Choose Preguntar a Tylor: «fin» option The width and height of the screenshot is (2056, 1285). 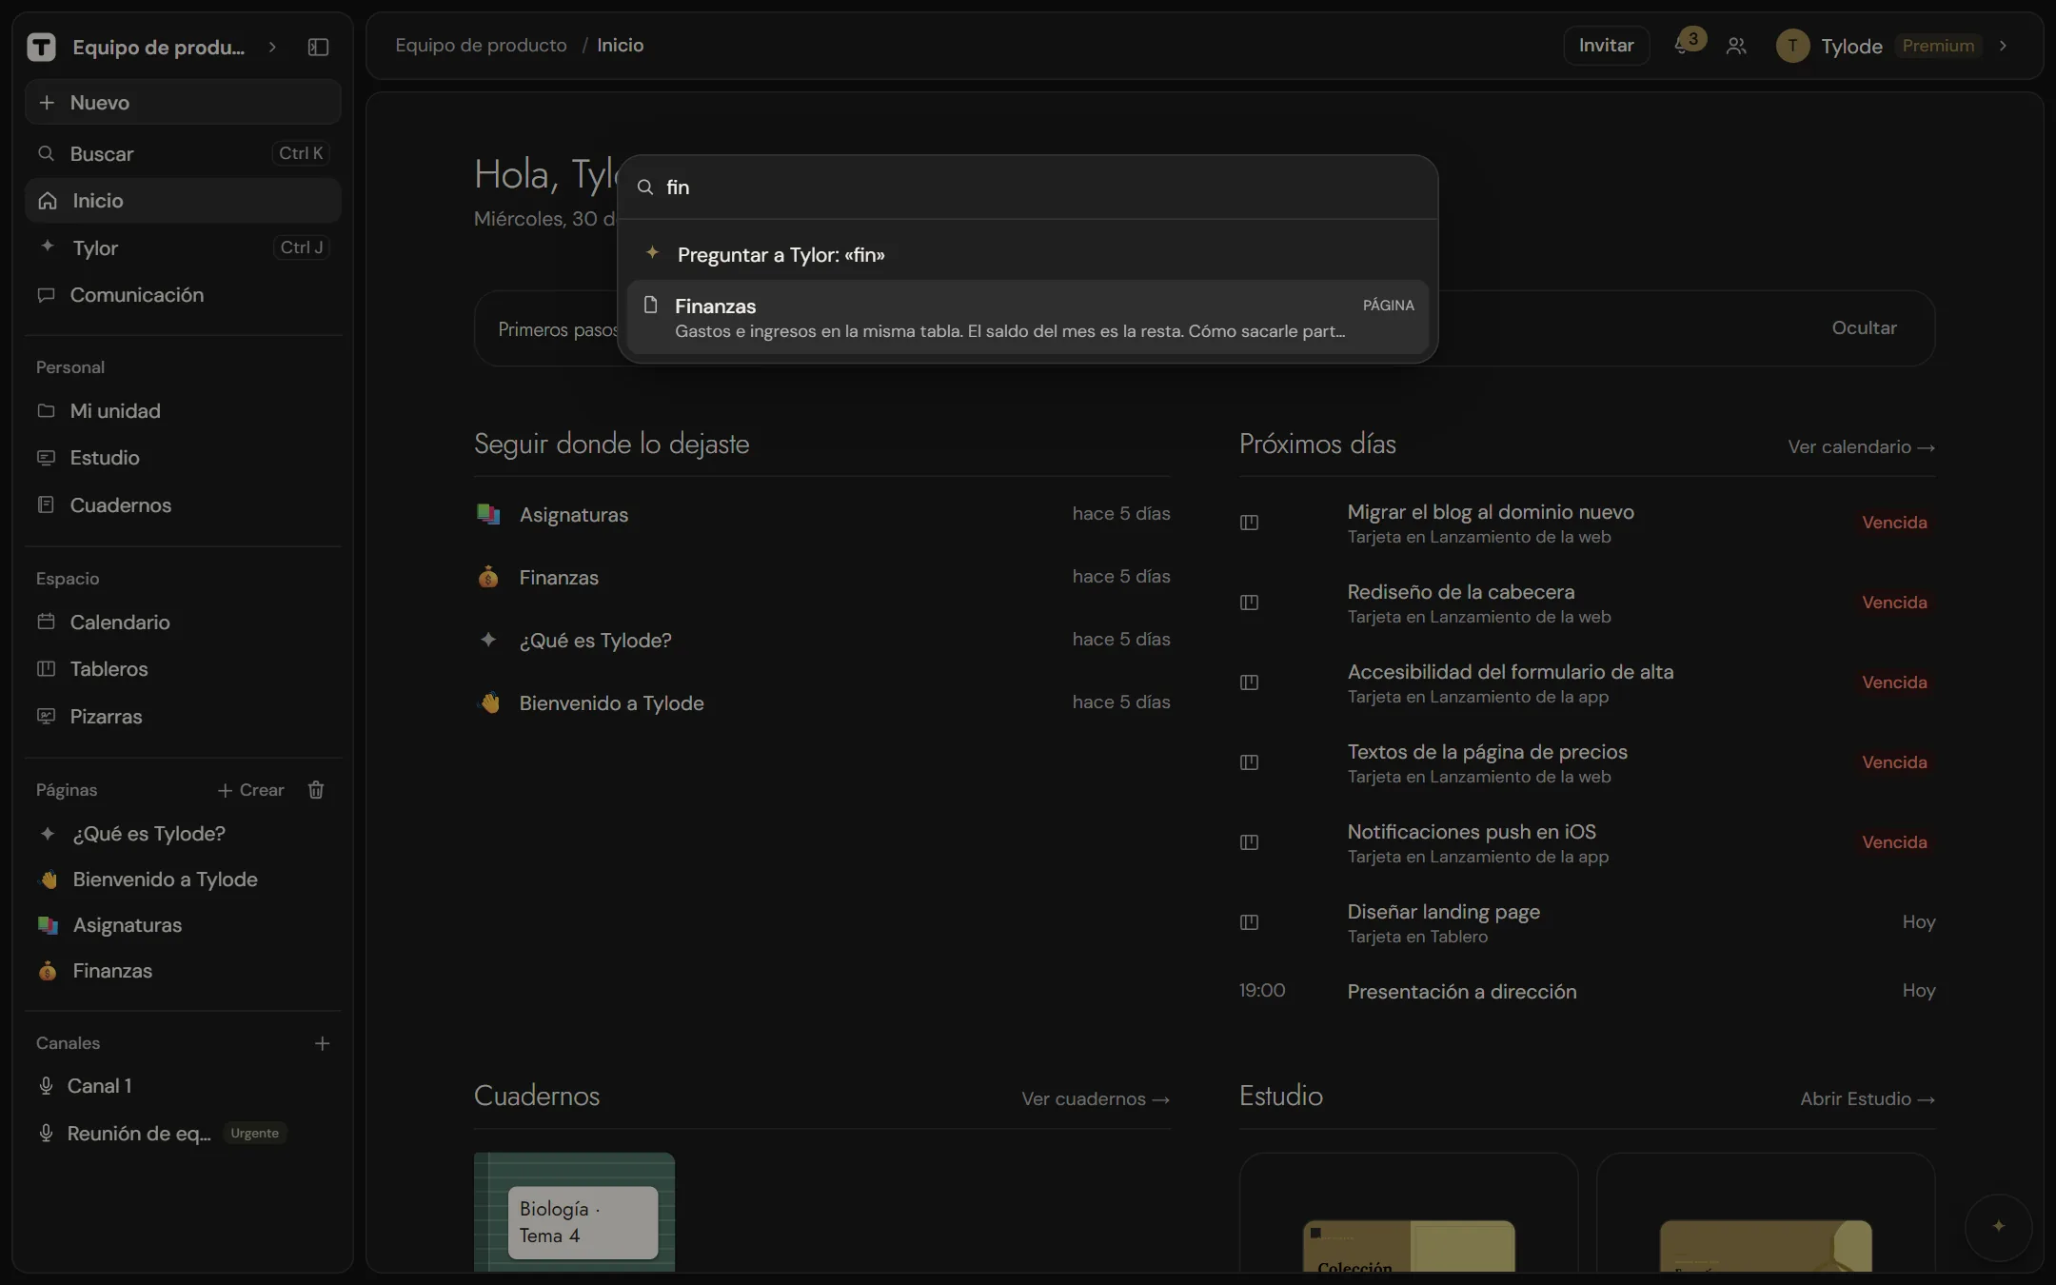click(x=1027, y=254)
